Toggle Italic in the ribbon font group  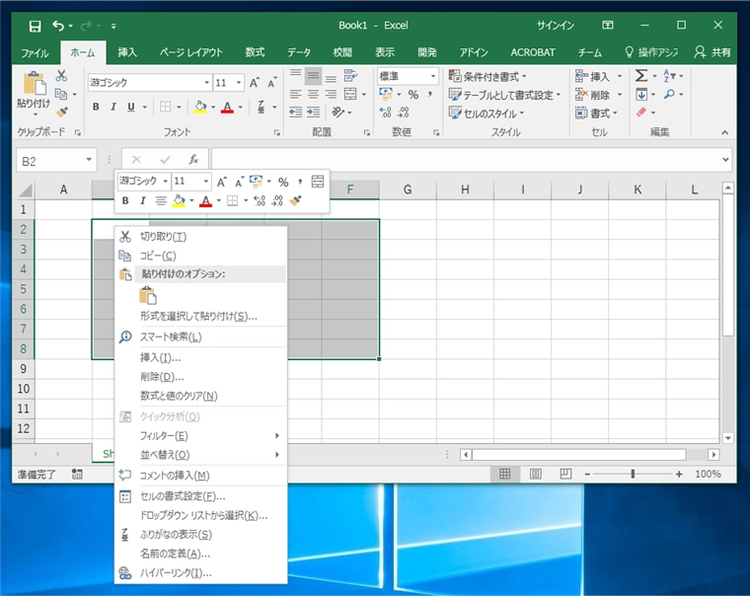pos(113,107)
